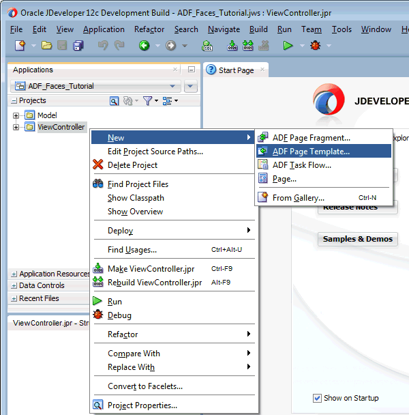Toggle Show on Startup checkbox
This screenshot has height=415, width=409.
317,398
